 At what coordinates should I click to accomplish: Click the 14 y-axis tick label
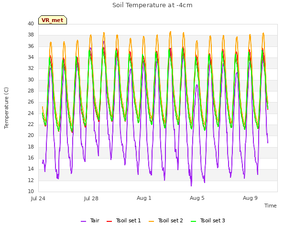click(31, 169)
